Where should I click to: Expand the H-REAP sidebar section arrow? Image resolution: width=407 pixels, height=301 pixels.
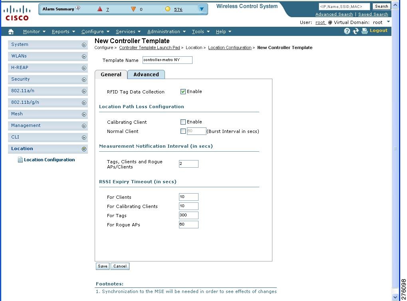tap(84, 68)
